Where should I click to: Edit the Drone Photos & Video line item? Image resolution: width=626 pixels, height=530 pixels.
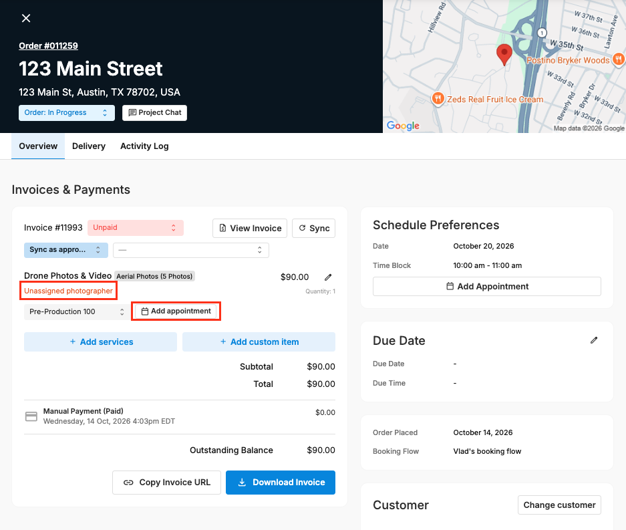pos(328,277)
